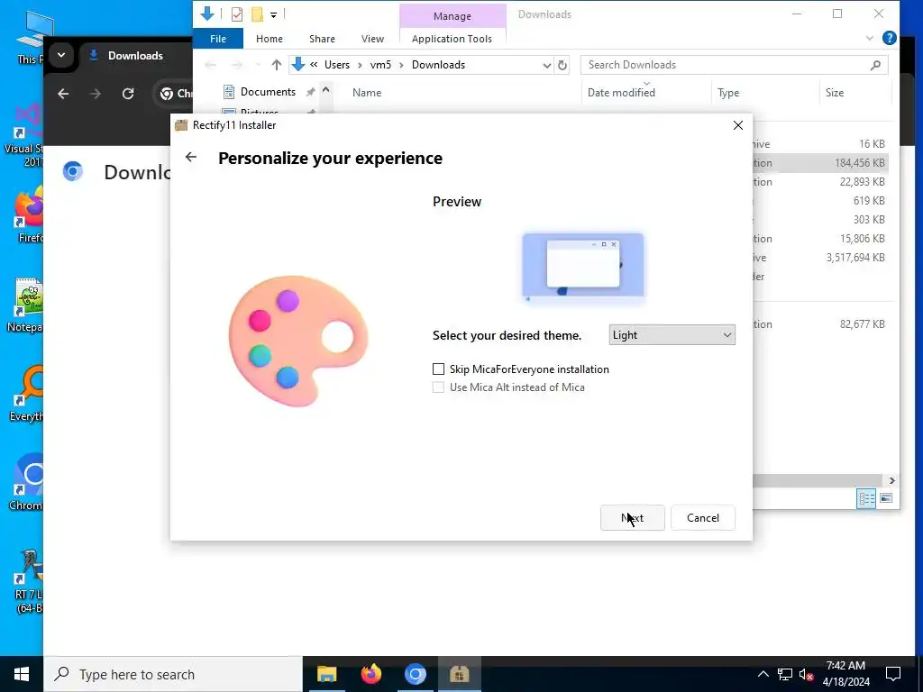Open the Home ribbon tab in Explorer
The height and width of the screenshot is (692, 923).
coord(269,39)
